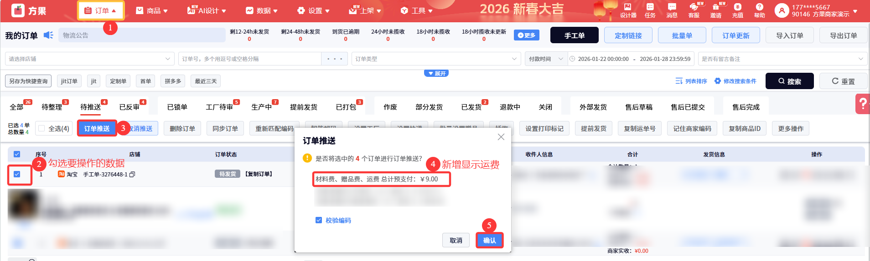Viewport: 870px width, 261px height.
Task: Click the 更多 plus badge
Action: [527, 35]
